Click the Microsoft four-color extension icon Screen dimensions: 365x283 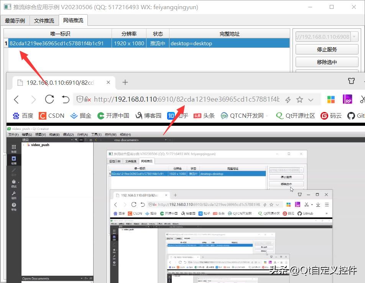[331, 99]
